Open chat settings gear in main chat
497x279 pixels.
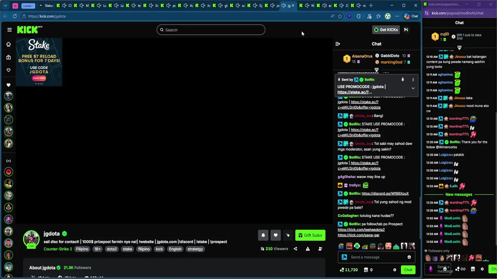point(395,270)
